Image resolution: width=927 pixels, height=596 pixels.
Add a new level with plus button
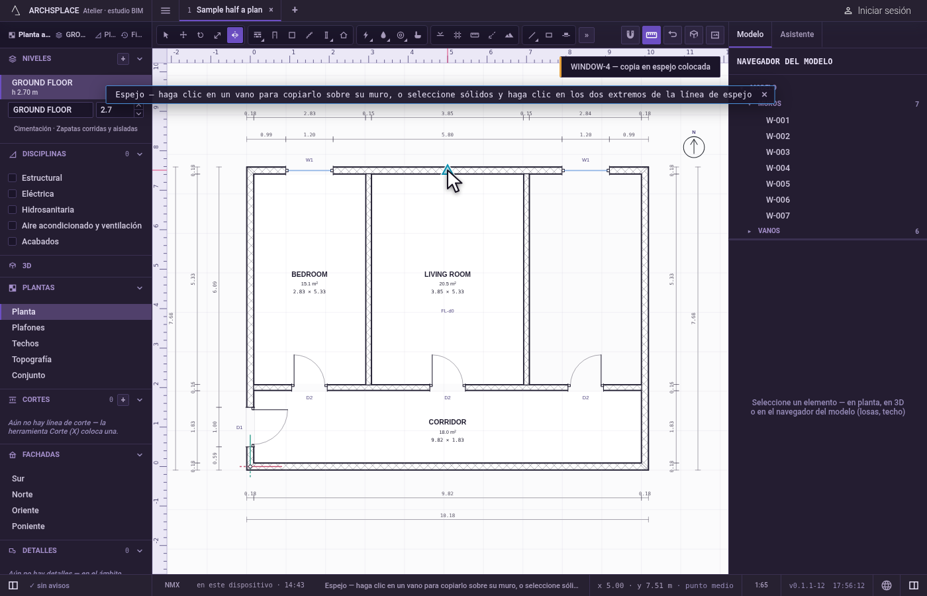point(123,59)
